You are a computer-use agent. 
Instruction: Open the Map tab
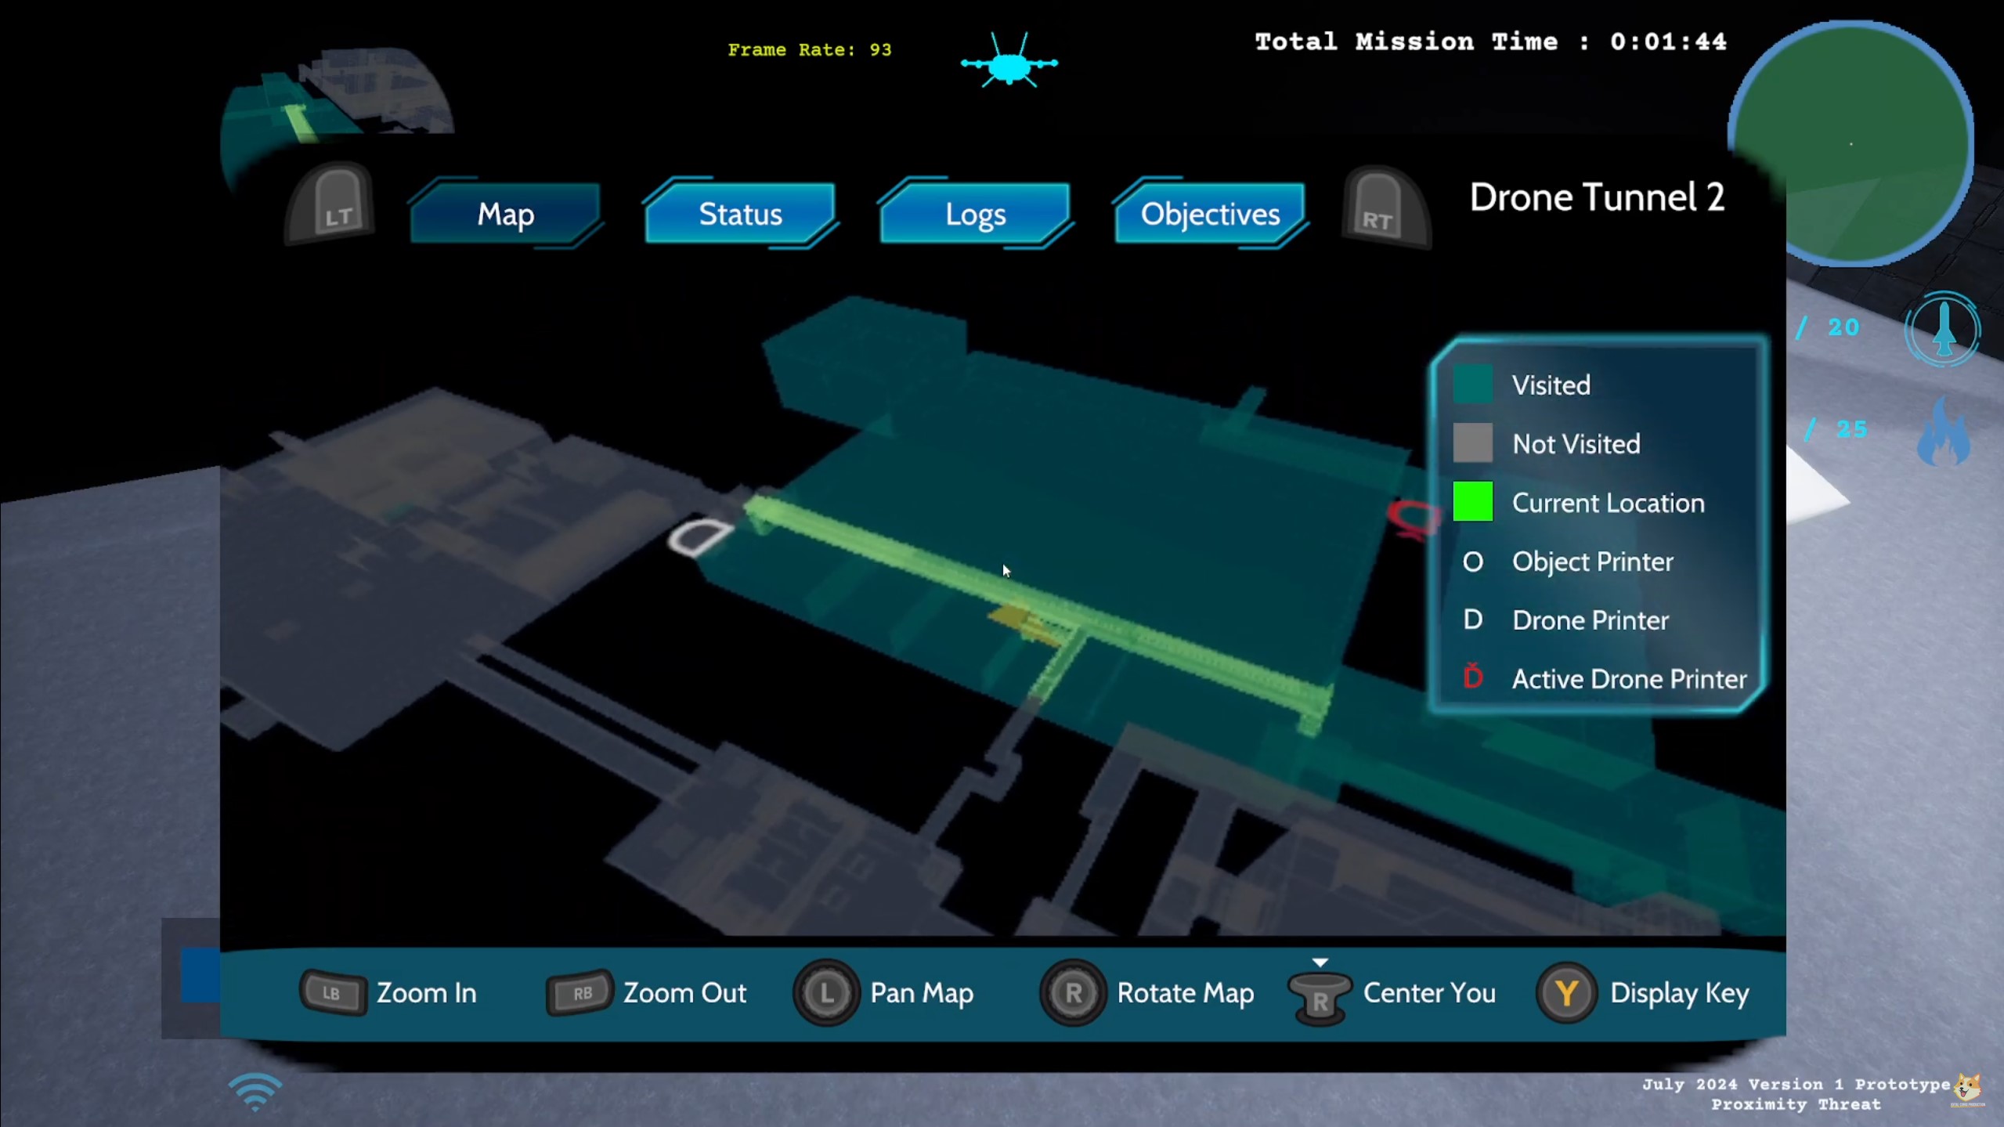(x=506, y=214)
